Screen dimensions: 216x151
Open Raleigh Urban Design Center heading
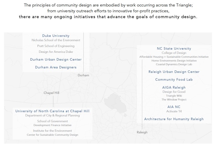coord(174,72)
